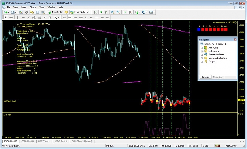Switch to H4 timeframe
Viewport: 247px width, 149px height.
(x=91, y=17)
